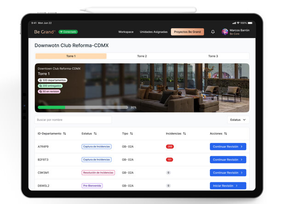Click the Buscar por nombre search field

[x=73, y=120]
